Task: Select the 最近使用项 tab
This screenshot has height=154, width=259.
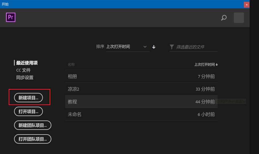Action: pyautogui.click(x=27, y=63)
